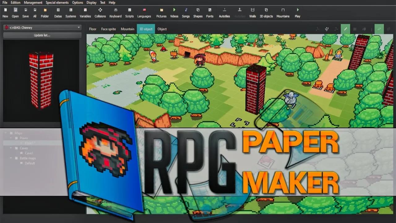This screenshot has height=223, width=396.
Task: Toggle the dimmed layer-on mode button
Action: click(x=388, y=29)
